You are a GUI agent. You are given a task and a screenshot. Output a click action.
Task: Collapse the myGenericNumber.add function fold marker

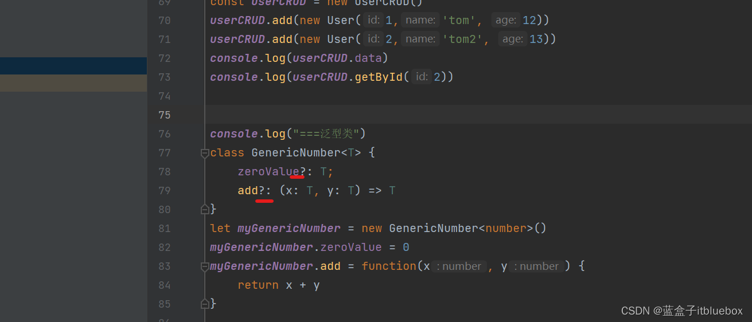204,266
